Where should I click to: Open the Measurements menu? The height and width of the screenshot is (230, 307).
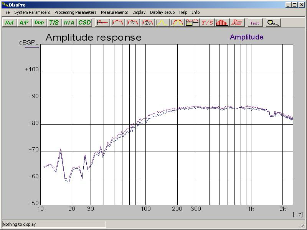pos(114,12)
